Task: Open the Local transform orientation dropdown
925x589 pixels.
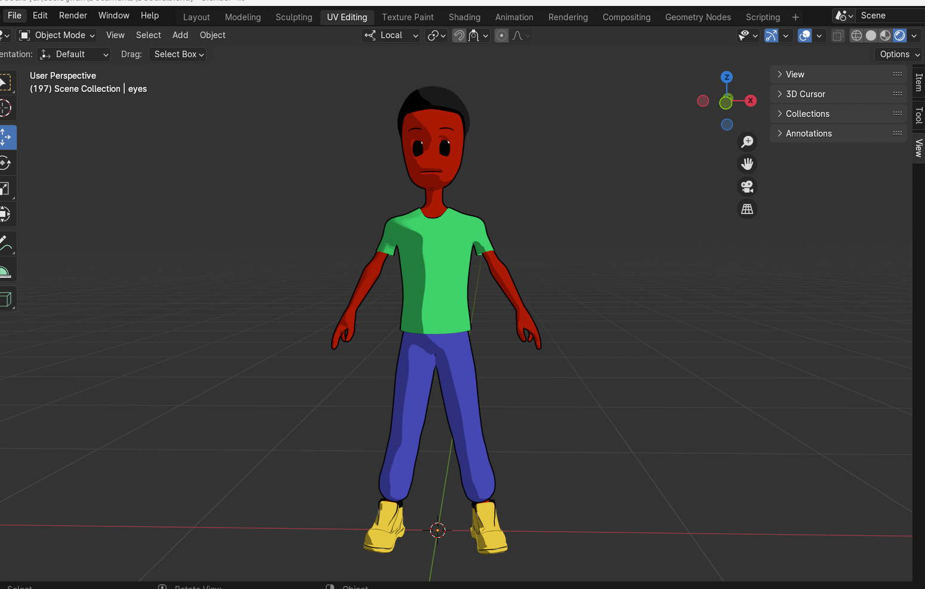Action: click(x=391, y=35)
